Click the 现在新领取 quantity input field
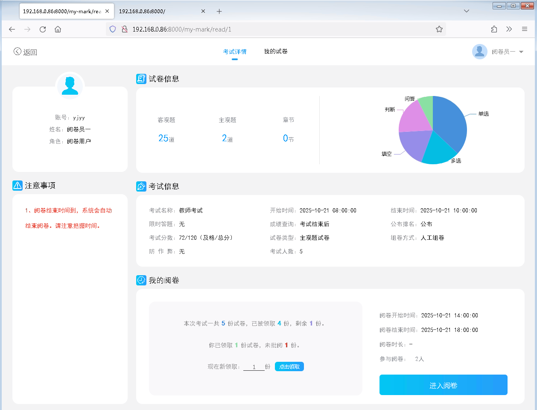537x410 pixels. pos(254,367)
